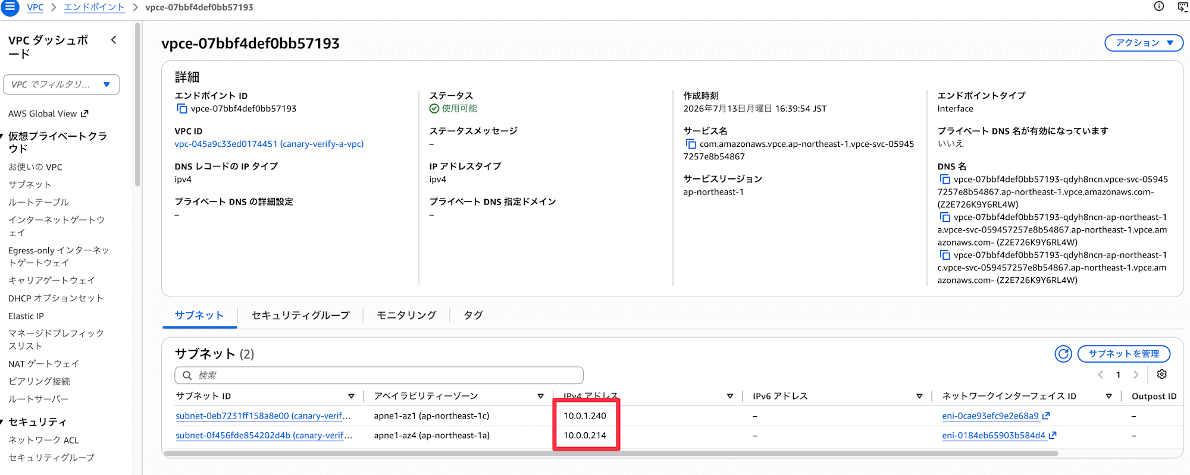
Task: Open the eni-0cae93efc9e2e68a9 network interface
Action: pyautogui.click(x=995, y=416)
